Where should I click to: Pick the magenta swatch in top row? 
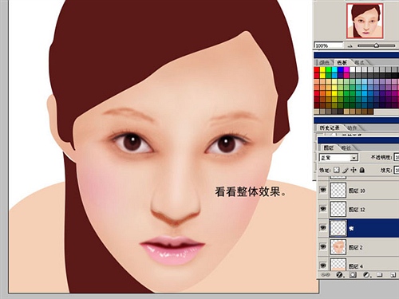[x=346, y=69]
